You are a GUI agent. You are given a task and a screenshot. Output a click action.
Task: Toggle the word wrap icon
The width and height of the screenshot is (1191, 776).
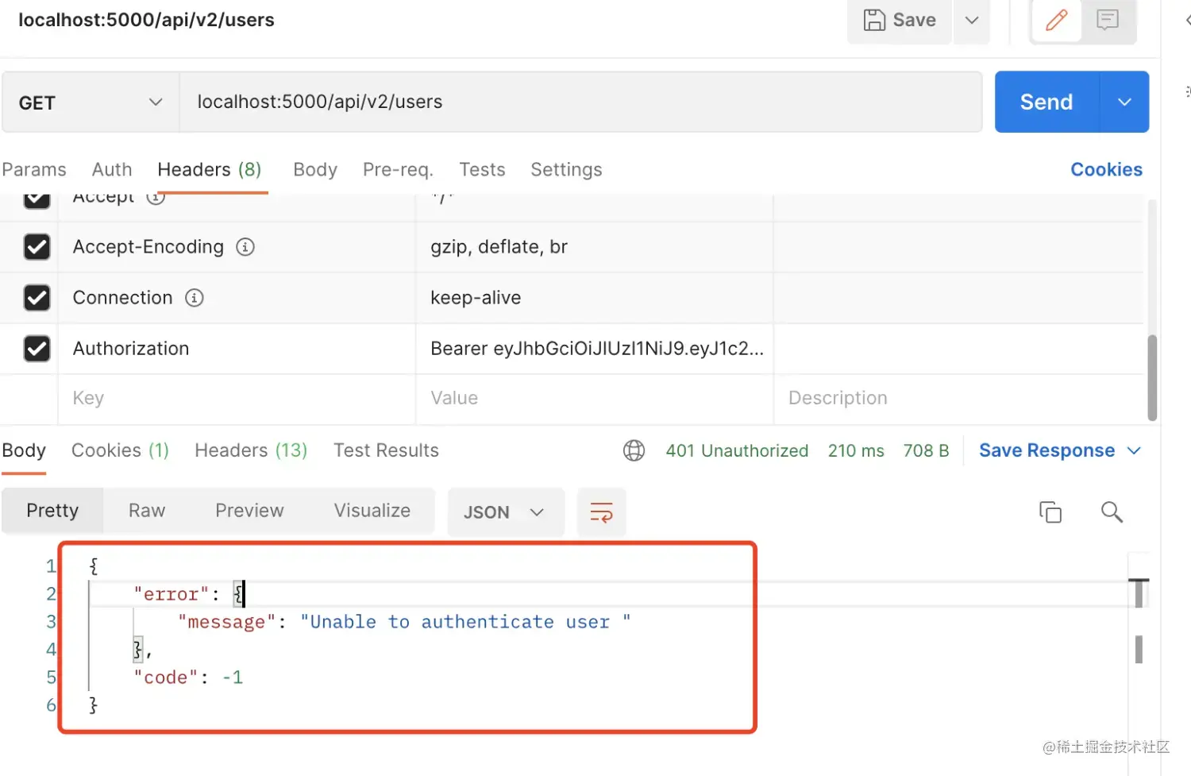pyautogui.click(x=601, y=512)
